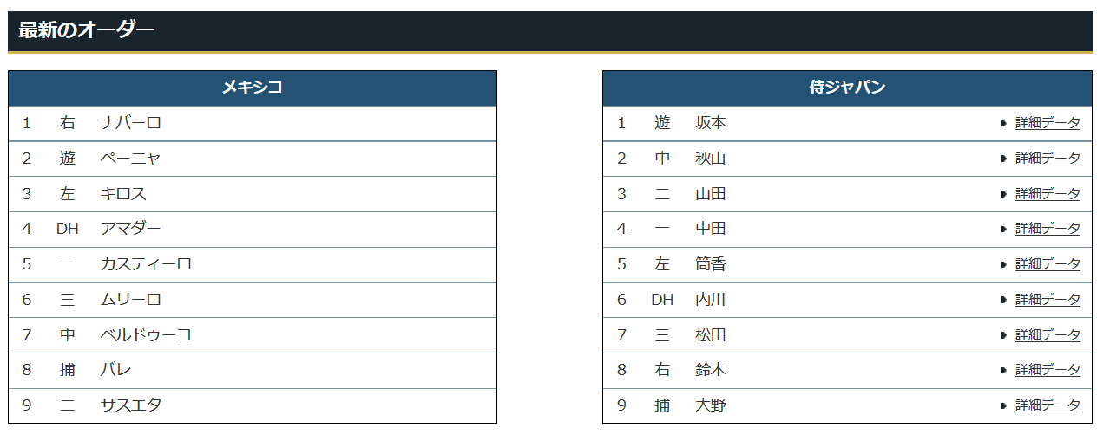The height and width of the screenshot is (441, 1110).
Task: Click the arrow icon beside 坂本's 詳細データ
Action: click(1004, 124)
